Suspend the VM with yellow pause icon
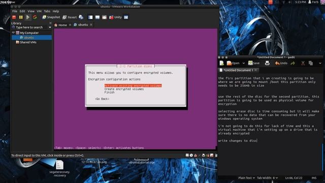 [21, 17]
